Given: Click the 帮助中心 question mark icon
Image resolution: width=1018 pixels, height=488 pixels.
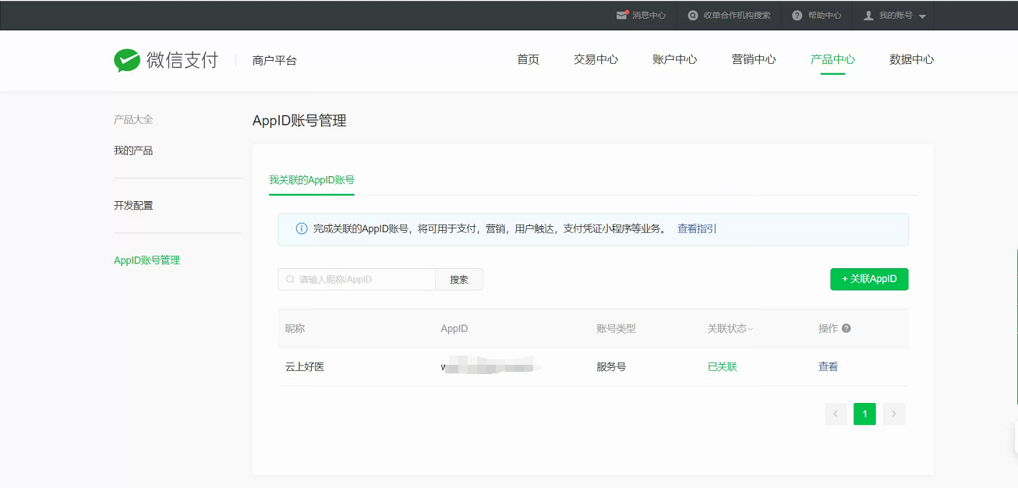Looking at the screenshot, I should (x=797, y=16).
